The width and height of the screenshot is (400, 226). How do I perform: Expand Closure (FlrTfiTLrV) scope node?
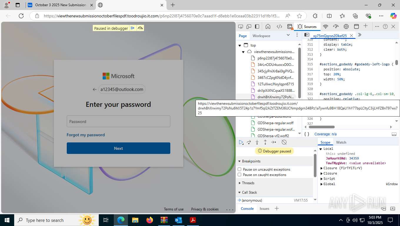[x=321, y=168]
